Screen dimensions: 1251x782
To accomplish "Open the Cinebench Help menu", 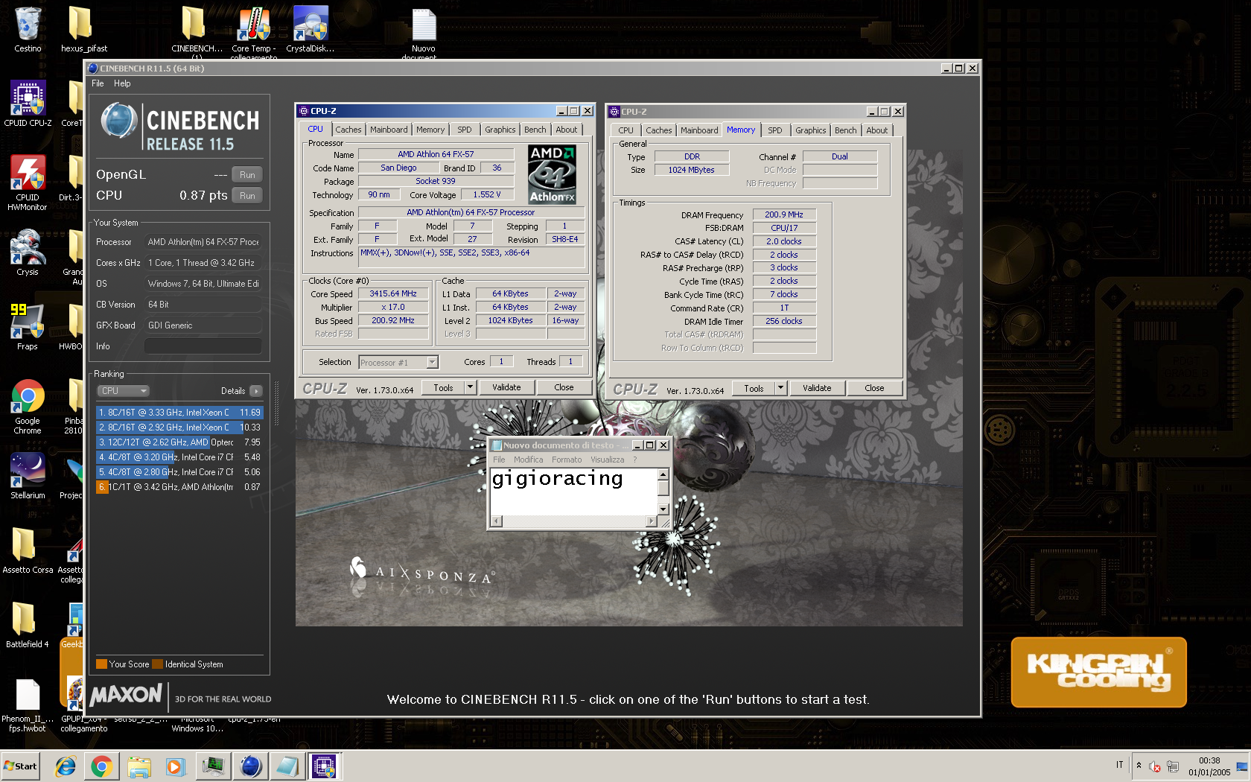I will pos(122,83).
